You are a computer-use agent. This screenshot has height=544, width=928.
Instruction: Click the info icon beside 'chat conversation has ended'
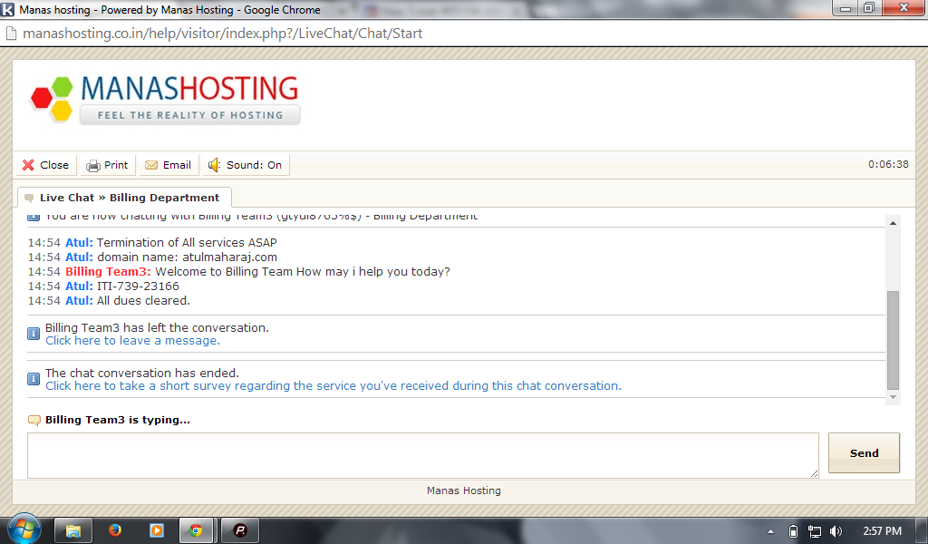(x=34, y=379)
